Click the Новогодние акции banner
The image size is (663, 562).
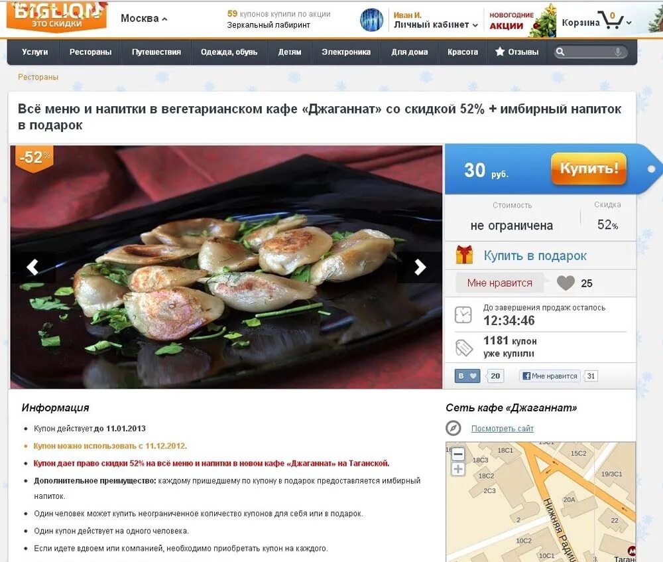(x=520, y=21)
